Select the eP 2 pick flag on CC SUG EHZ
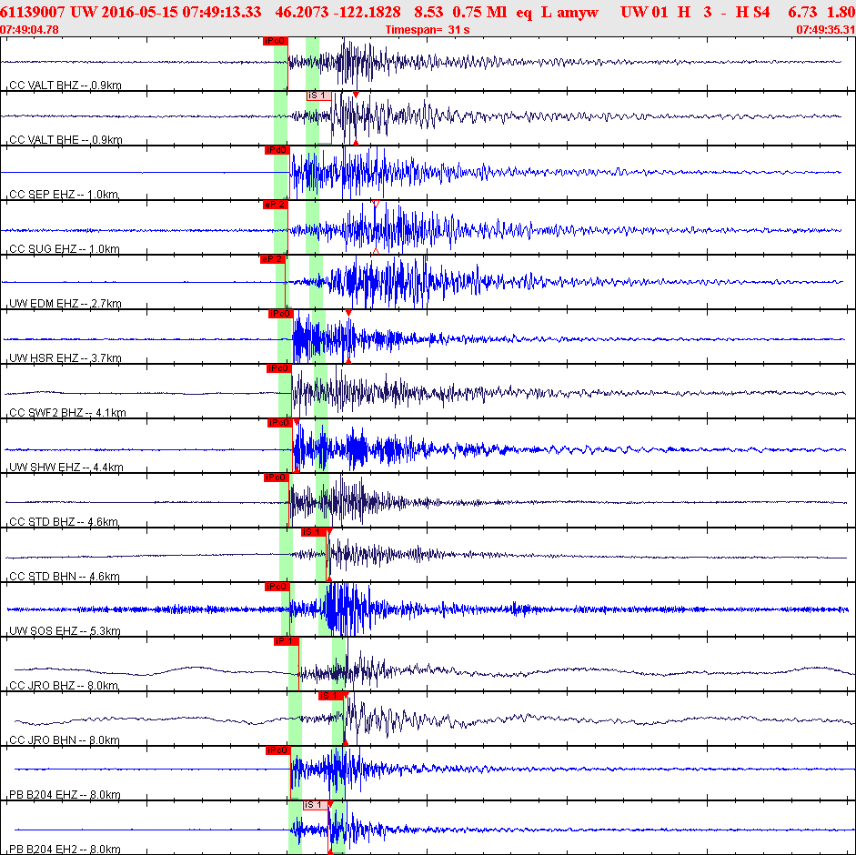 pos(275,205)
